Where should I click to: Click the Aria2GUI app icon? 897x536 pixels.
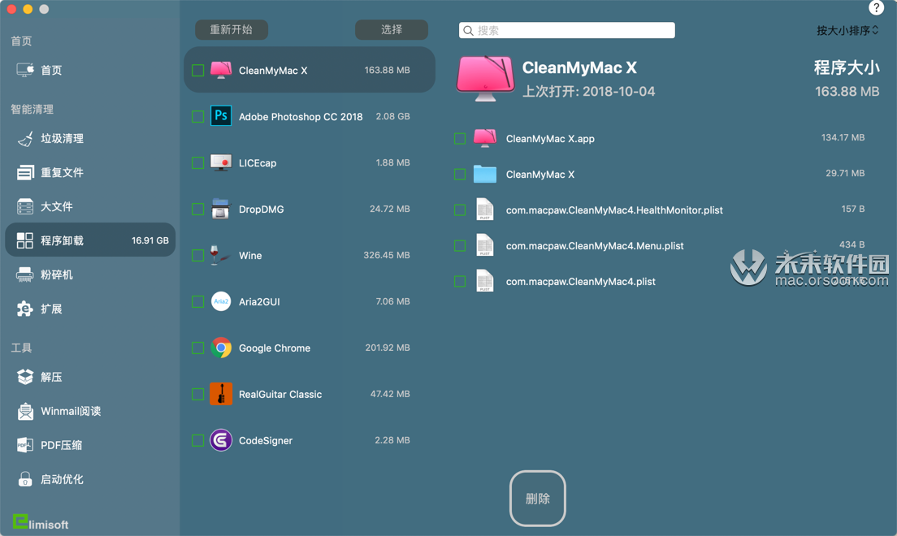[221, 301]
